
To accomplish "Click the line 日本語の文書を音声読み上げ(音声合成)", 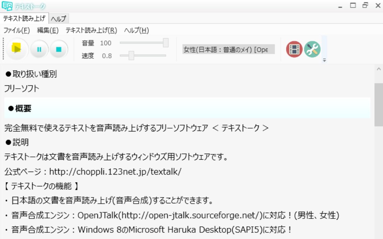I will click(x=109, y=201).
